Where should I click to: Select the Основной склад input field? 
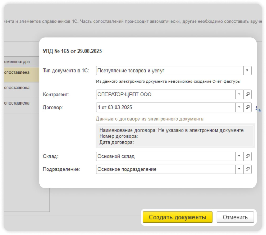(165, 156)
